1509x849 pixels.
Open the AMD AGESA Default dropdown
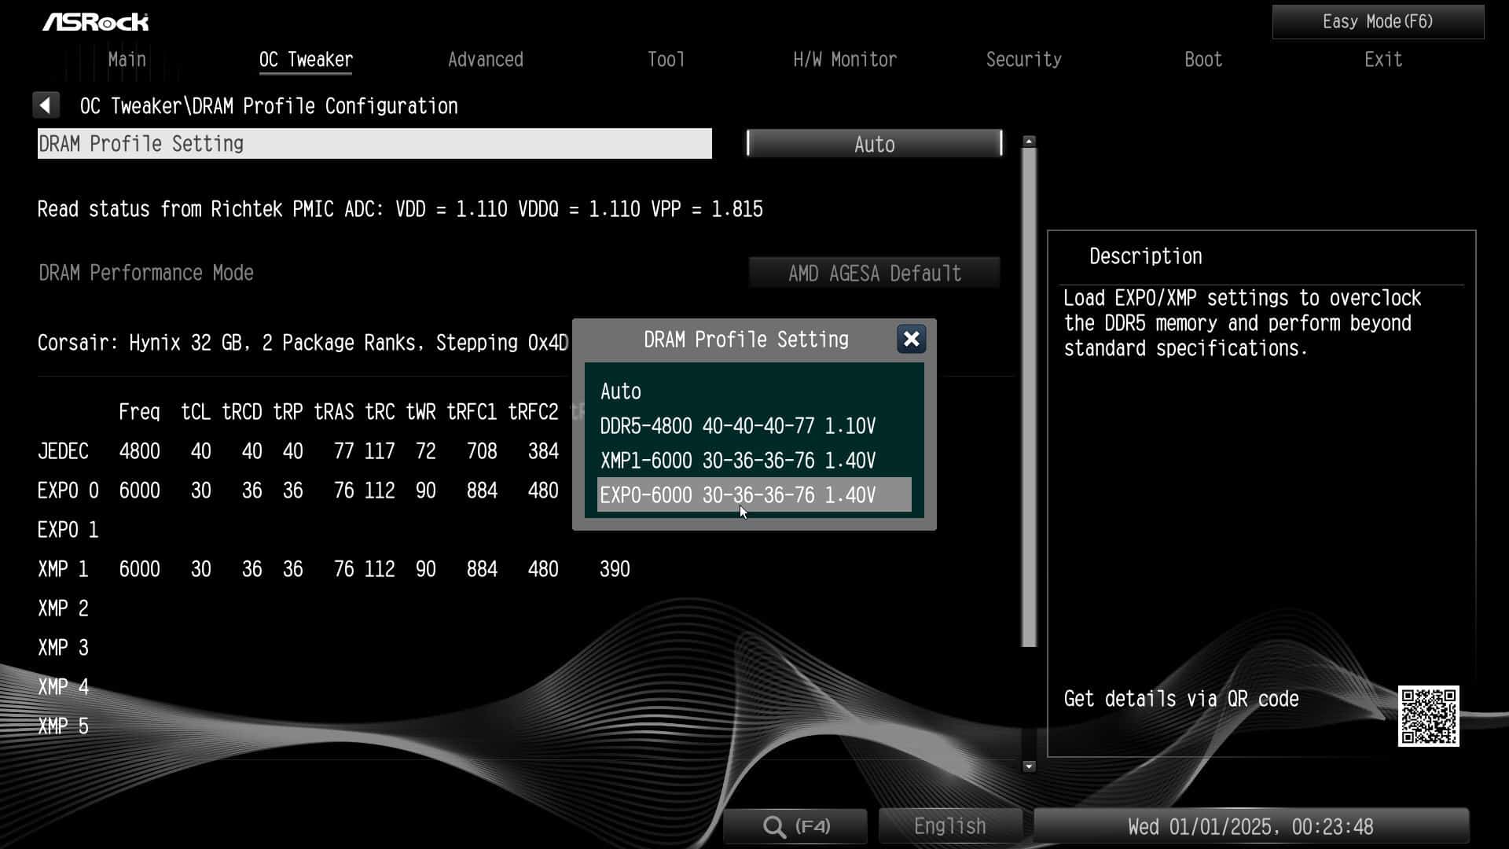pos(874,273)
